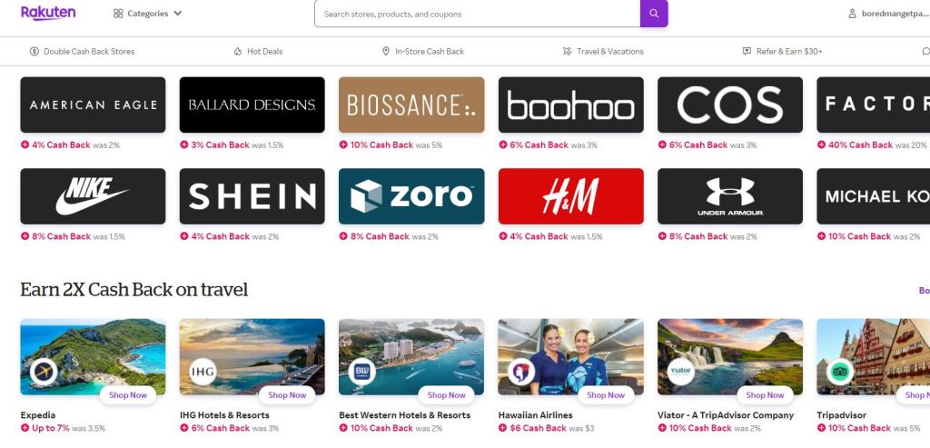Open the SHEIN store tile
930x448 pixels.
coord(252,196)
